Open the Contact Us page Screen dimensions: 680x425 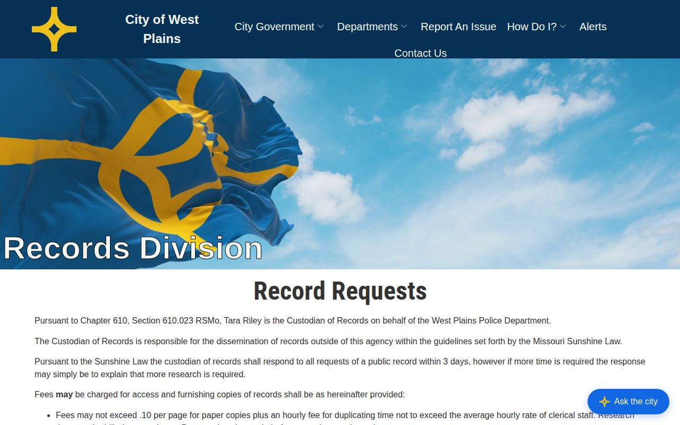pos(420,53)
